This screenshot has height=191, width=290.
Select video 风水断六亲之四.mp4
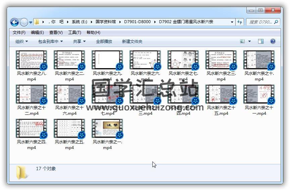(x=32, y=134)
